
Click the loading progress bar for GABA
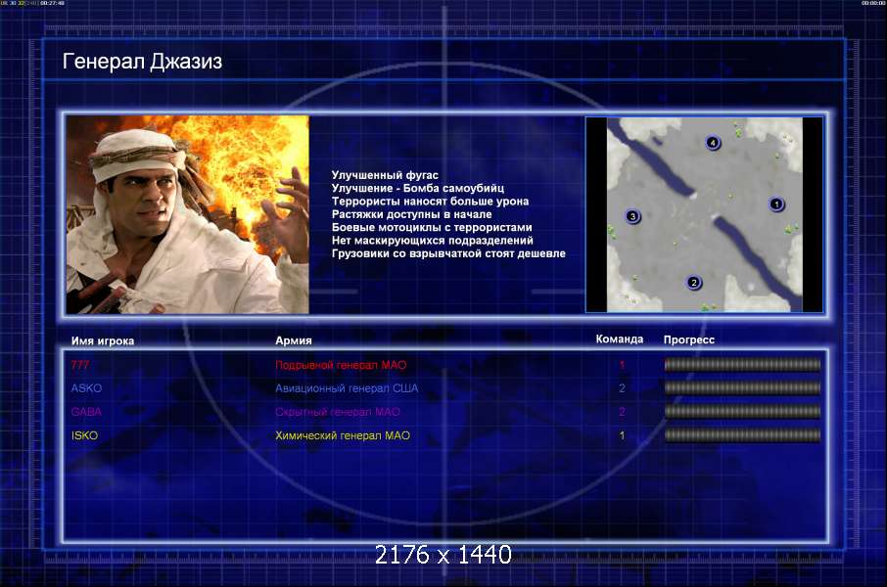coord(742,412)
